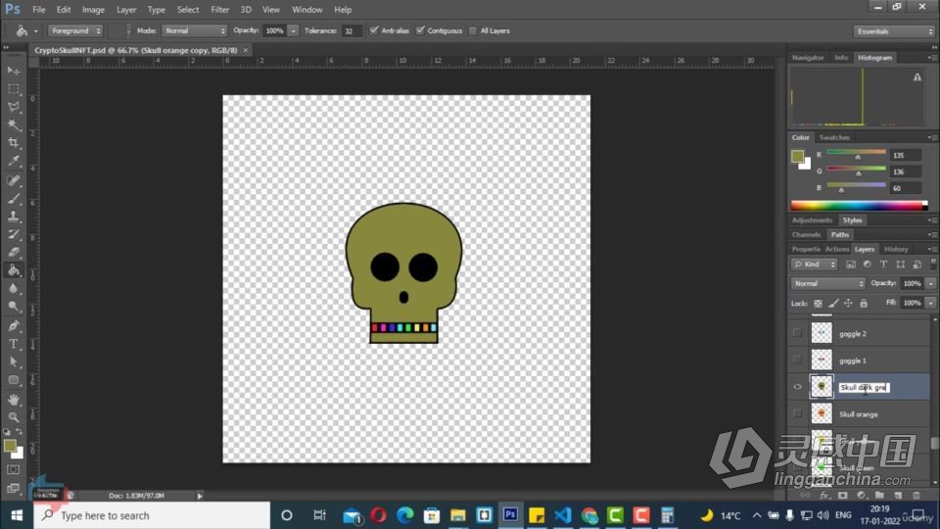Viewport: 940px width, 529px height.
Task: Select the Brush tool
Action: click(13, 199)
